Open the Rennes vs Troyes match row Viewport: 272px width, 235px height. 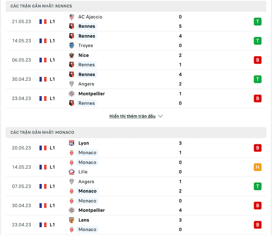click(x=136, y=41)
